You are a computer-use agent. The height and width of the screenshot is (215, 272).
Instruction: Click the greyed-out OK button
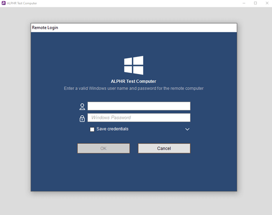tap(103, 148)
